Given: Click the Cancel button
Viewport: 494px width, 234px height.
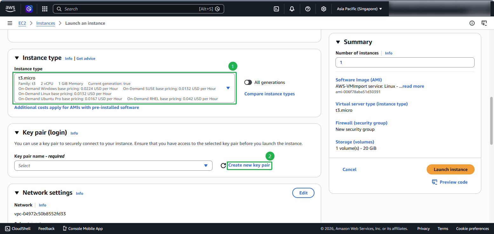Looking at the screenshot, I should (x=349, y=169).
